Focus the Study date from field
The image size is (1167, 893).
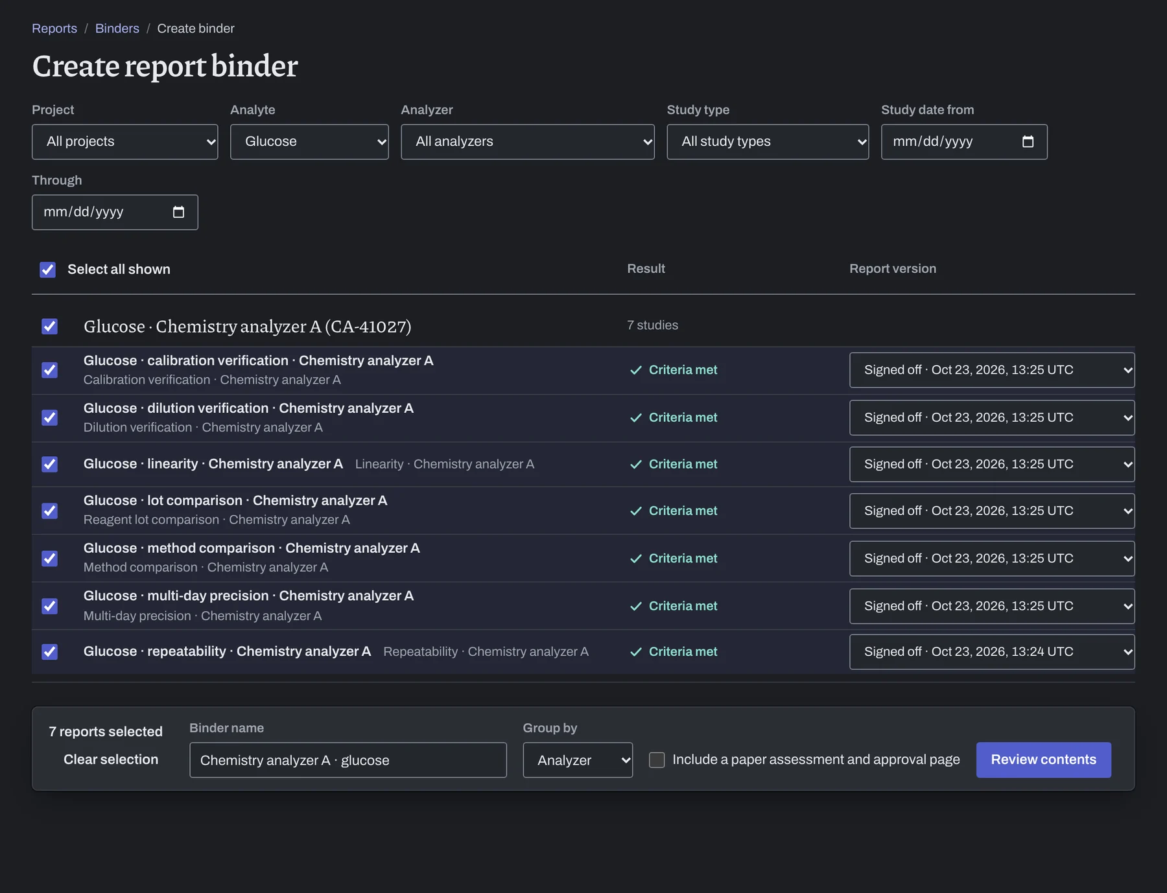(x=964, y=142)
